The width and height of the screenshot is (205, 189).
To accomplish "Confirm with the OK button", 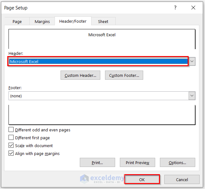I will point(142,180).
